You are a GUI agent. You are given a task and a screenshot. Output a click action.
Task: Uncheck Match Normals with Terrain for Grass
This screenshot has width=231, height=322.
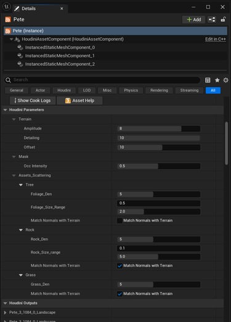(x=120, y=294)
